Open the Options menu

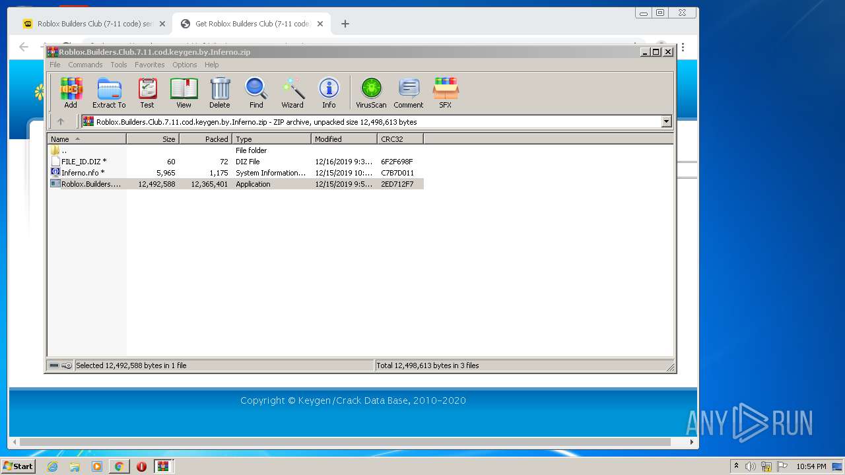point(185,65)
